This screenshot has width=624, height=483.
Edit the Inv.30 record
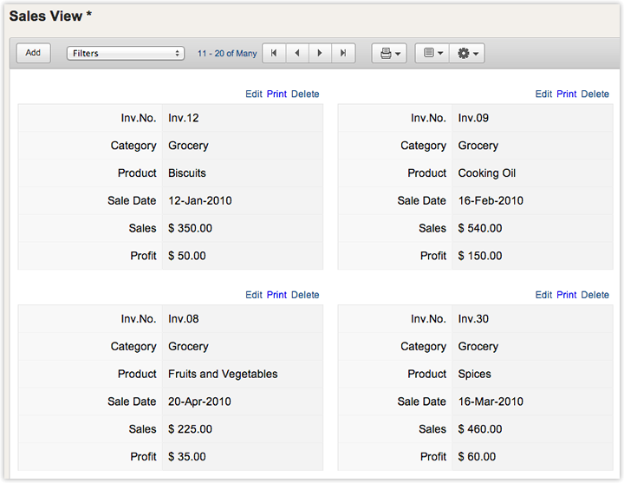[x=543, y=295]
